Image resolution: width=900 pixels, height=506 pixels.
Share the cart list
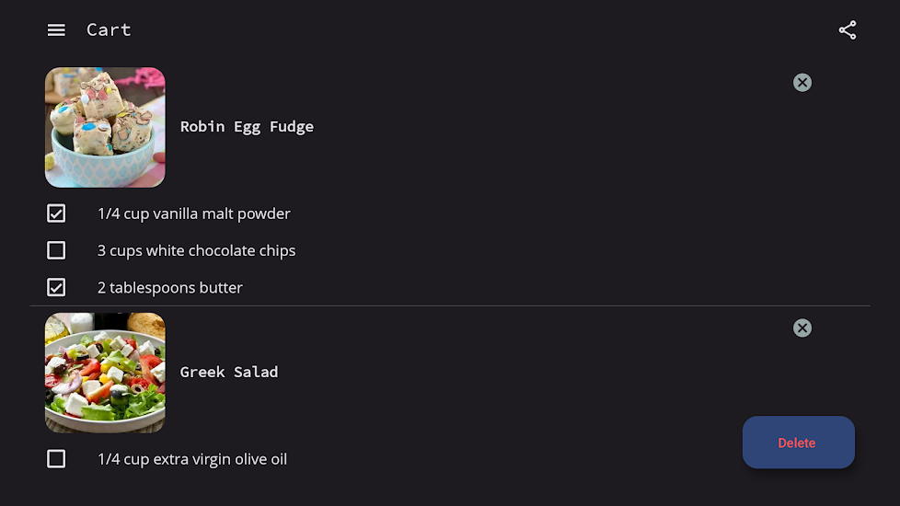point(848,30)
